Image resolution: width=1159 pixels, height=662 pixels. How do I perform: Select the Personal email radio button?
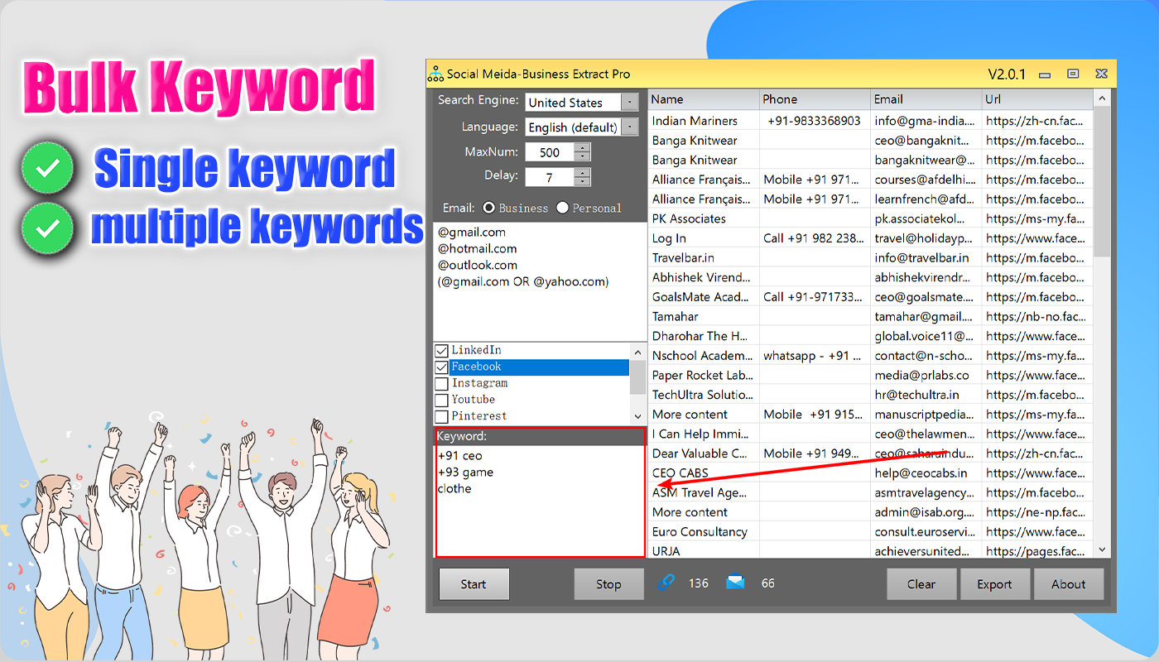pyautogui.click(x=563, y=208)
